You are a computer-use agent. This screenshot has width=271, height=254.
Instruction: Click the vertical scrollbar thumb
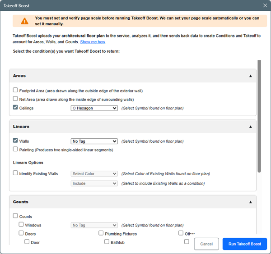(x=259, y=116)
